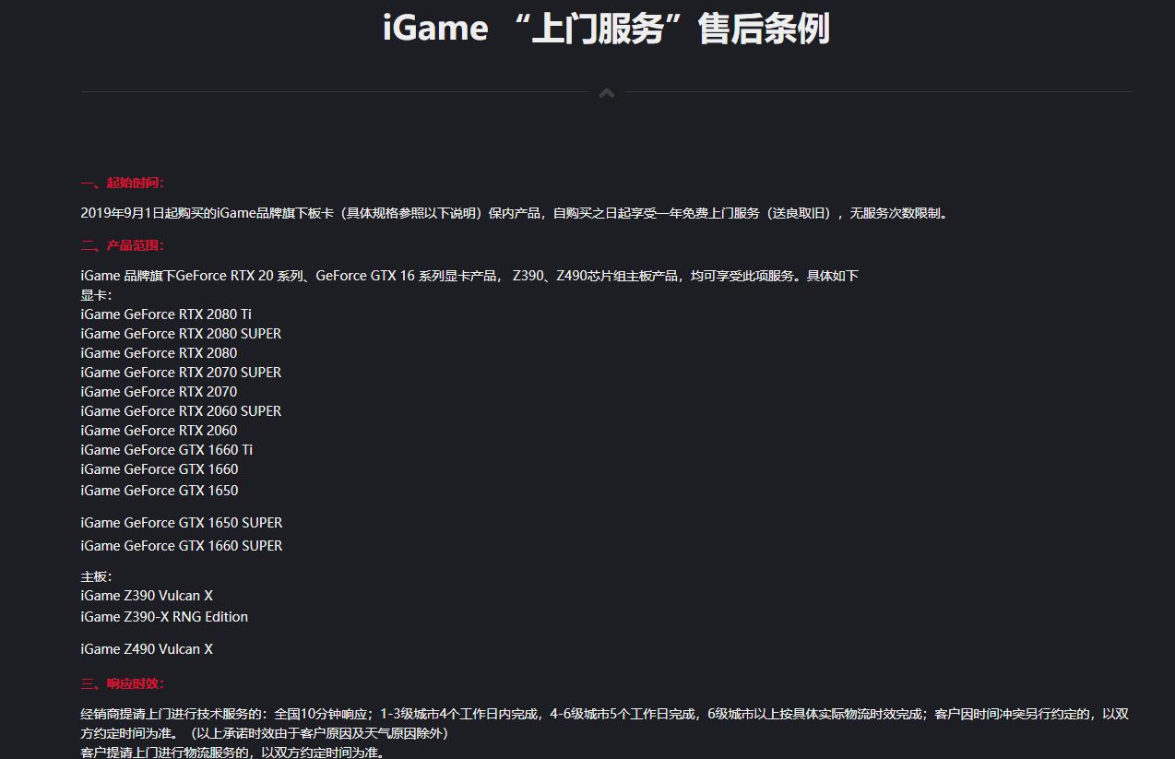Select the "iGame GeForce RTX 2060" entry
1175x759 pixels.
pos(159,430)
